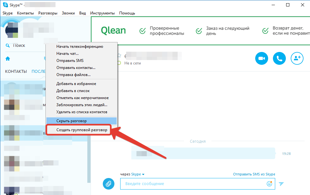This screenshot has width=310, height=195.
Task: Choose Начать чат... from context menu
Action: (x=82, y=54)
